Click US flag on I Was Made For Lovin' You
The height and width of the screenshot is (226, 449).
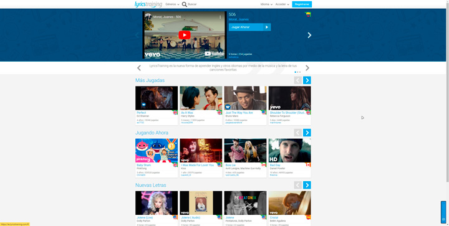220,165
